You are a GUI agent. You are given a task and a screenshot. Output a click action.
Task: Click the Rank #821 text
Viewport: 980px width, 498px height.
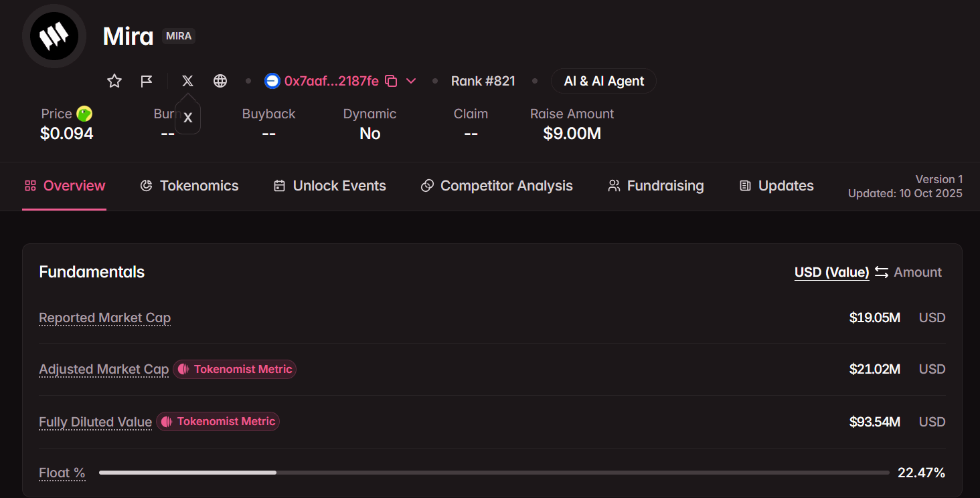[x=483, y=81]
